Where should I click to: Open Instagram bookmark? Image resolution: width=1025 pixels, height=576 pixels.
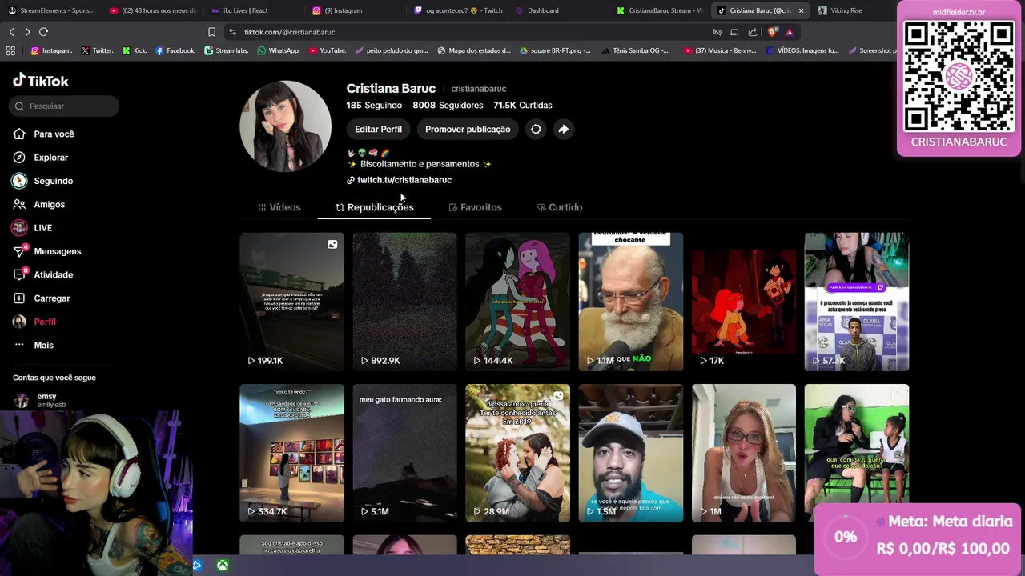pyautogui.click(x=51, y=50)
